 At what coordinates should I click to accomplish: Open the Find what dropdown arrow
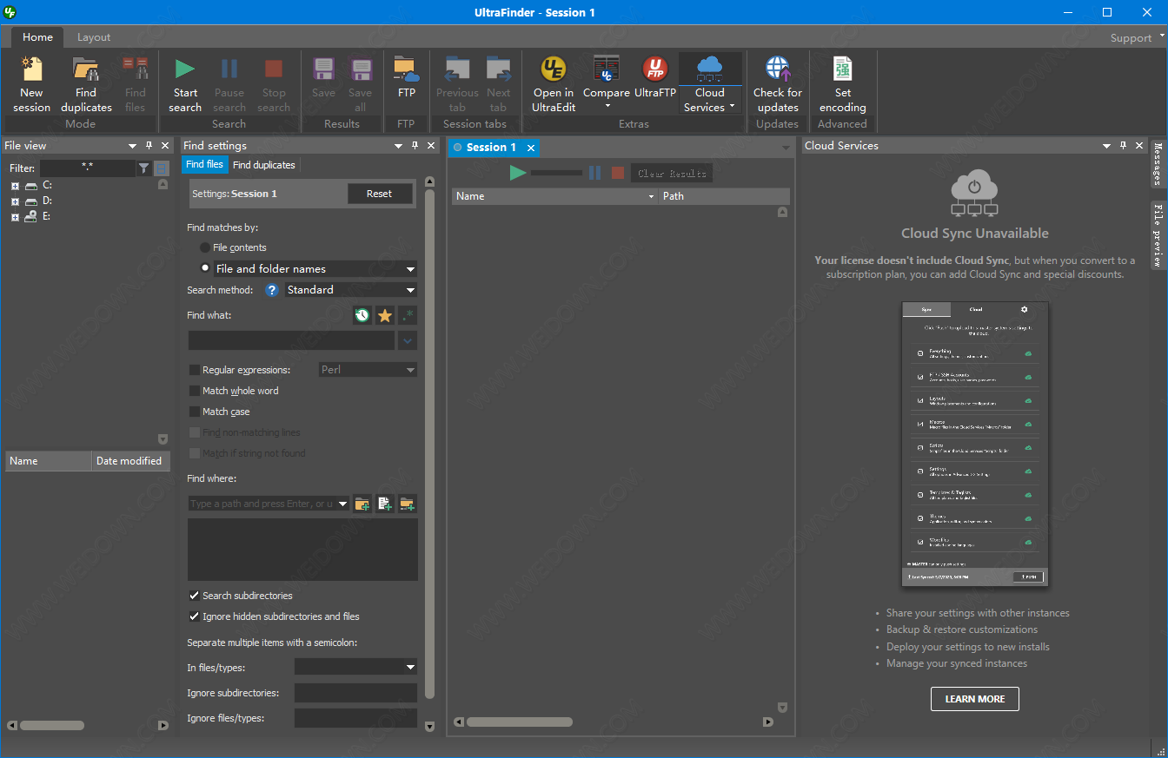[408, 340]
